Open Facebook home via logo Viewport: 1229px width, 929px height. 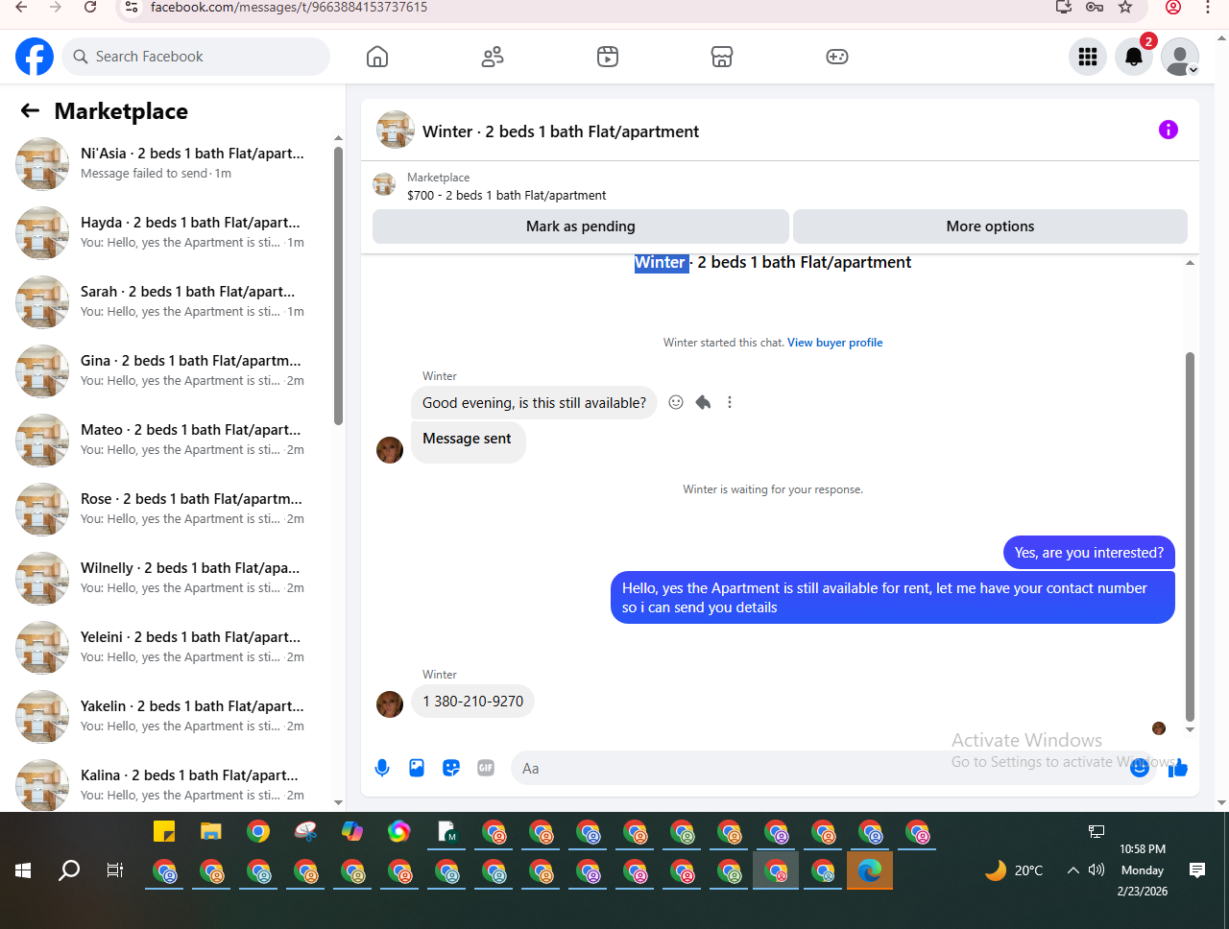pos(35,57)
